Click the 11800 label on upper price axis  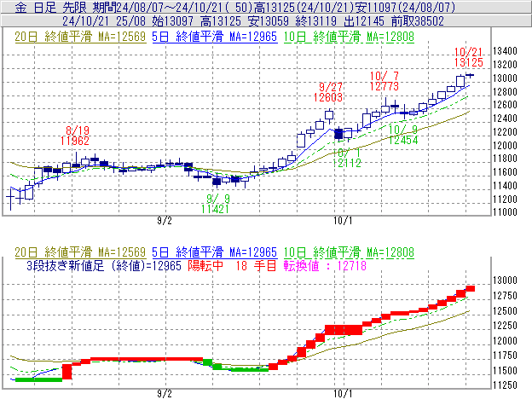point(505,159)
